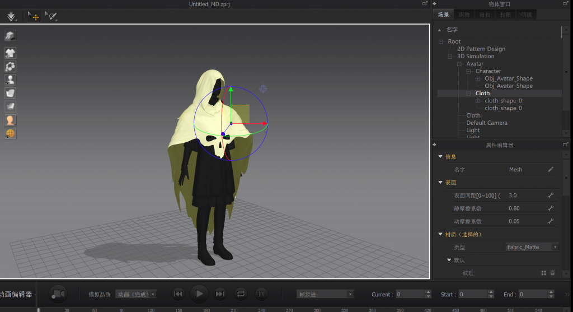Click the folded fabric surface icon
The height and width of the screenshot is (312, 573).
click(x=10, y=94)
